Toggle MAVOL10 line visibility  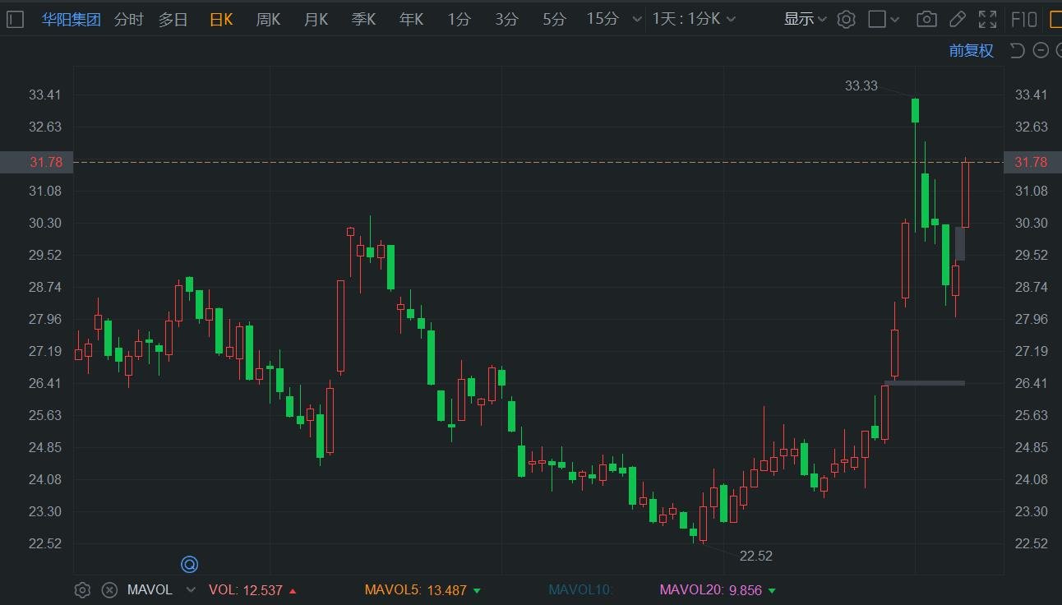[580, 590]
